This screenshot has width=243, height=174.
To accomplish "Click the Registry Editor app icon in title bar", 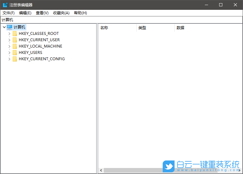I will (x=5, y=5).
